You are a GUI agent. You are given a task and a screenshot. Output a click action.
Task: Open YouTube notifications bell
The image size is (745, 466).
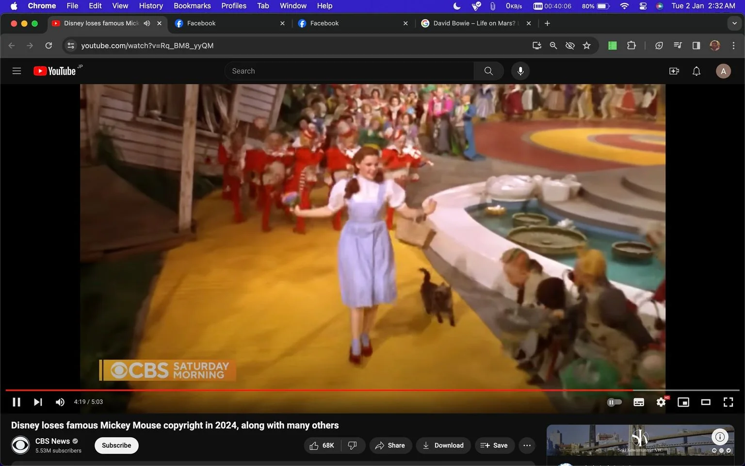pos(696,71)
